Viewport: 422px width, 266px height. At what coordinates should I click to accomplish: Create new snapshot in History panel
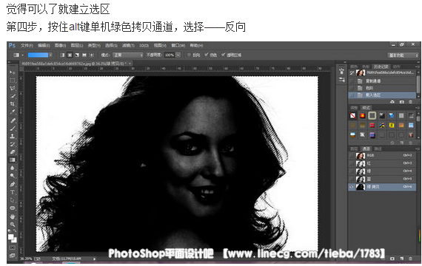pos(401,101)
